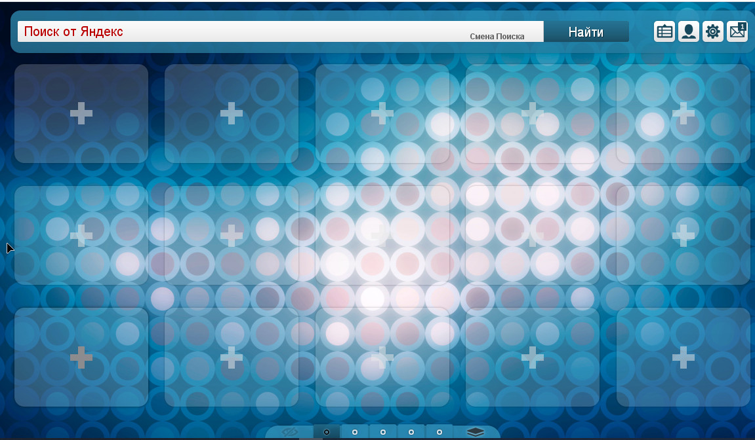Open the bookmarks list icon
Screen dimensions: 755x440
tap(664, 31)
